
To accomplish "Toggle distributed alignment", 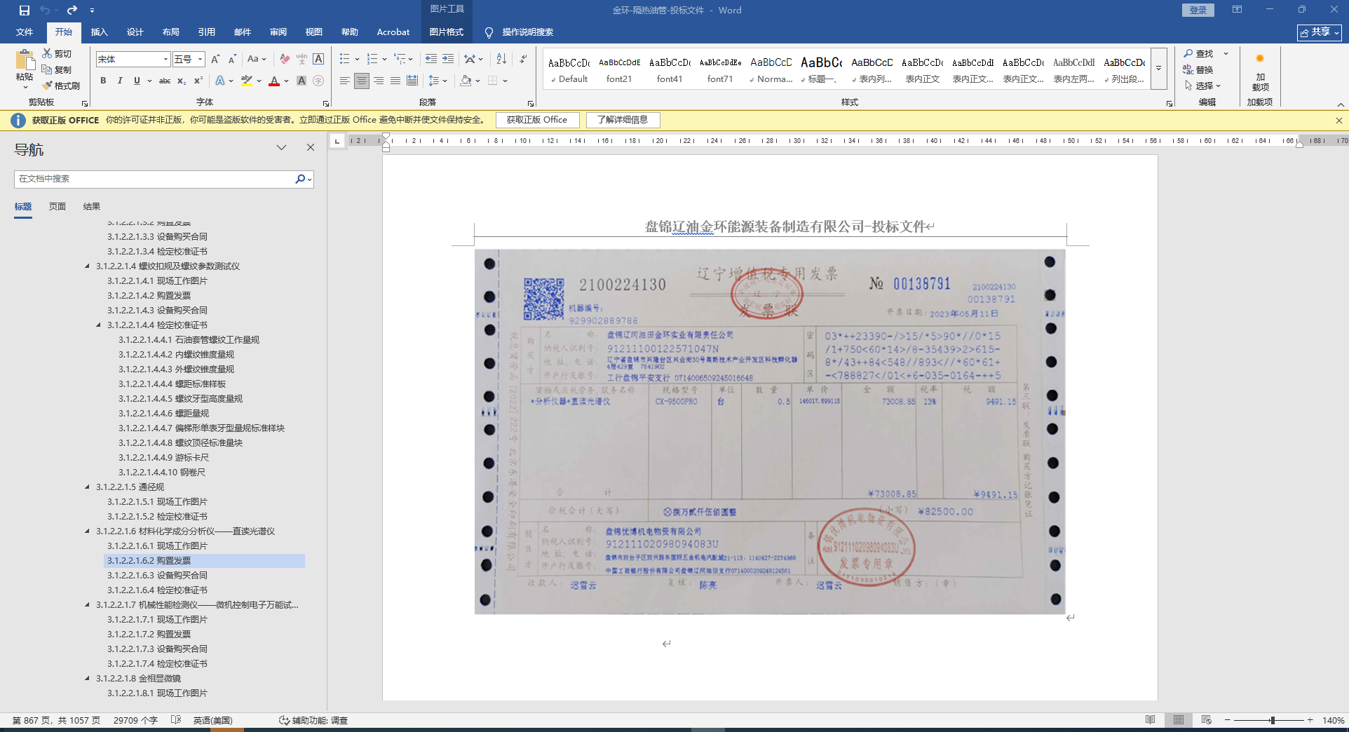I will tap(412, 81).
